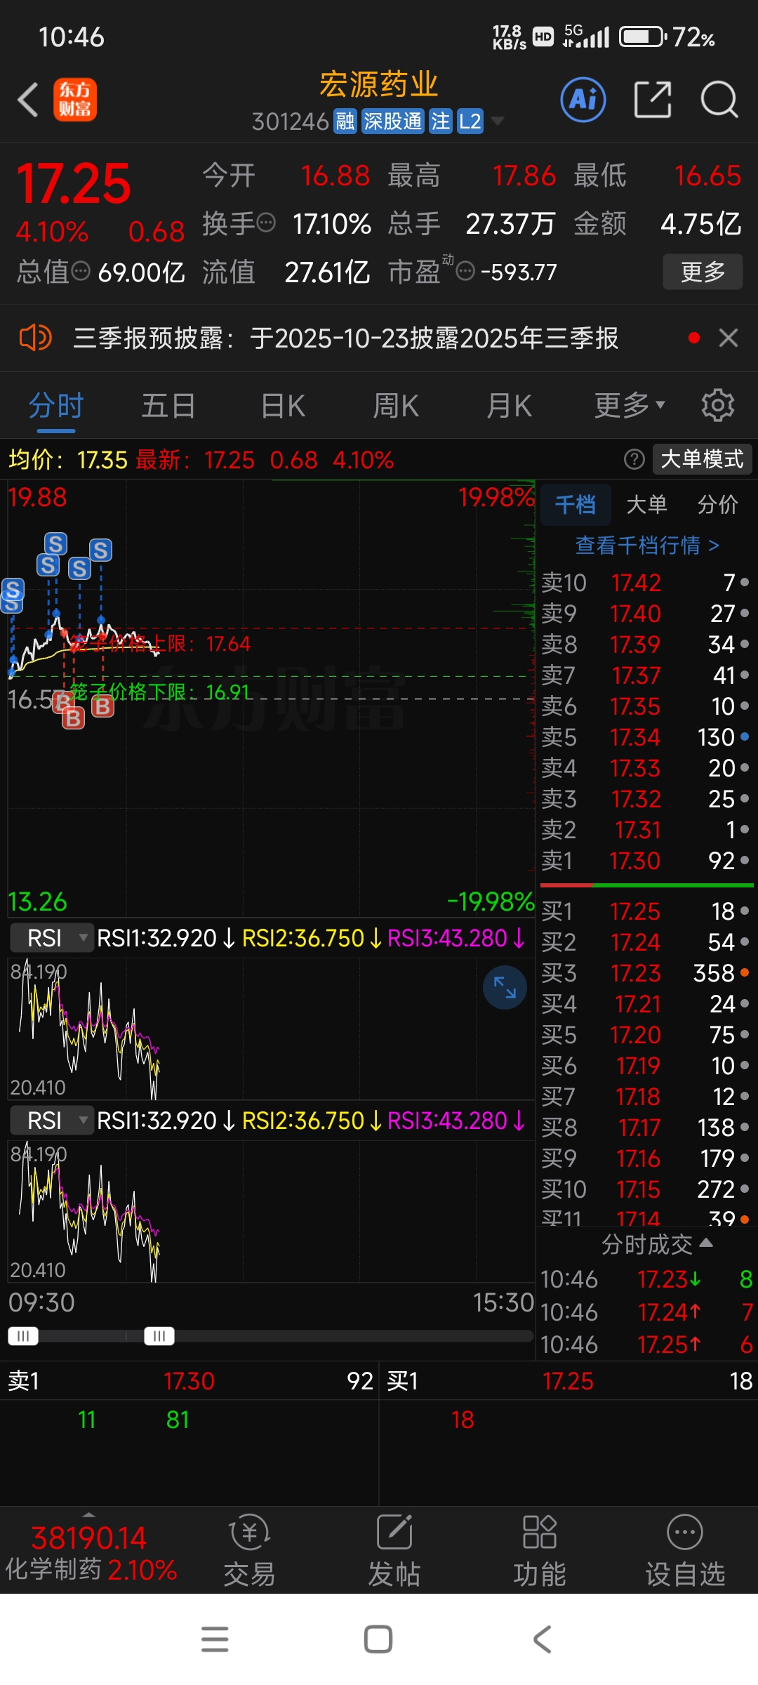The image size is (758, 1685).
Task: Tap the info icon next to 总值
Action: (x=81, y=271)
